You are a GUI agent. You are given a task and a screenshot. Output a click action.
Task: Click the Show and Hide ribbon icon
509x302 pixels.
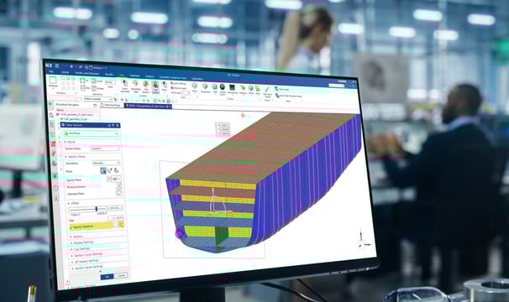click(125, 86)
